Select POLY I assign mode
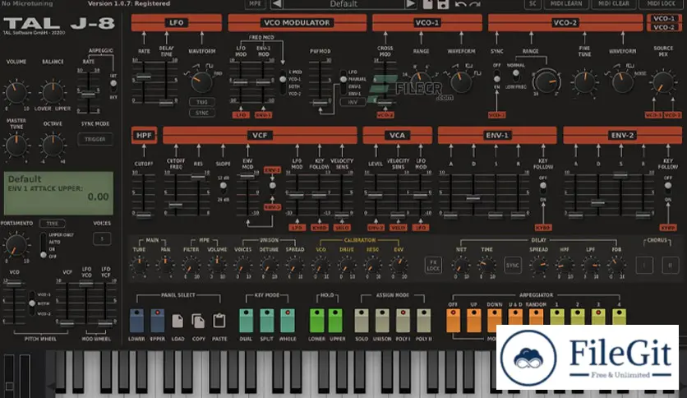The height and width of the screenshot is (398, 687). click(x=403, y=321)
